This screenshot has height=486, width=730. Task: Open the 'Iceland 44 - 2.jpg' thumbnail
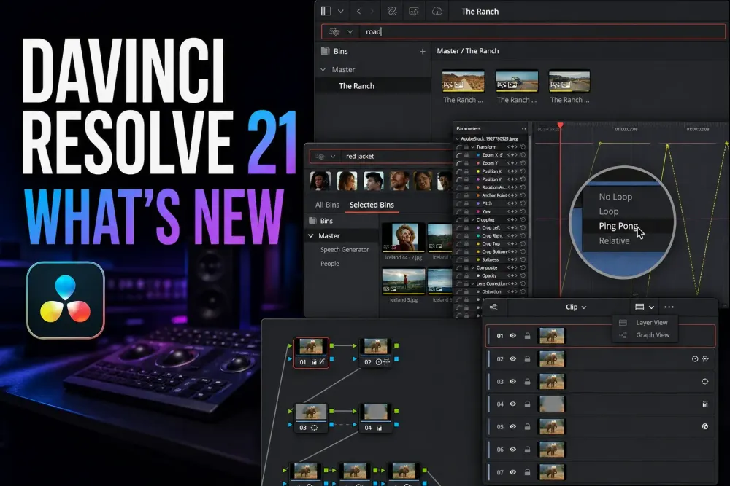(403, 238)
